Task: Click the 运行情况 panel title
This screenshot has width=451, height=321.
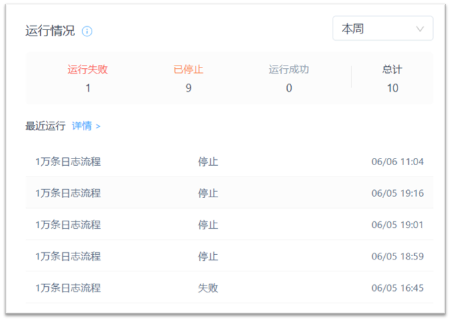Action: coord(50,31)
